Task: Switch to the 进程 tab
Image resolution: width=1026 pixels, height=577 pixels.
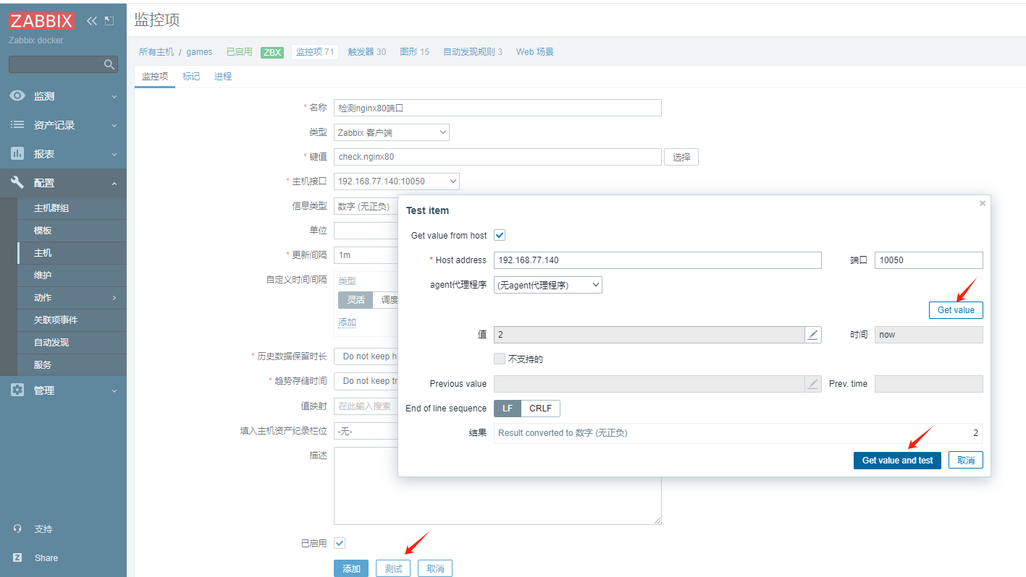Action: click(x=223, y=76)
